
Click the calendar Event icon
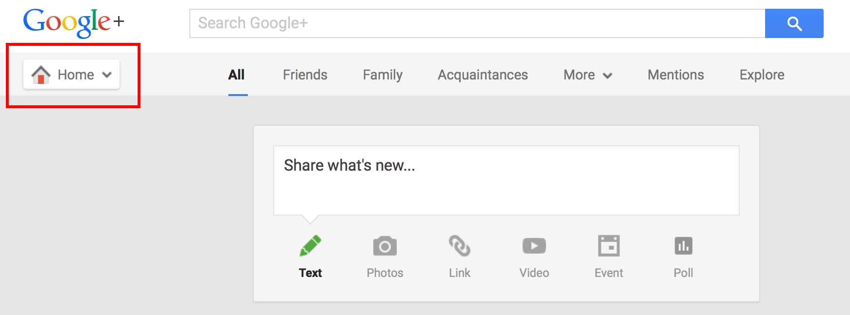click(609, 246)
